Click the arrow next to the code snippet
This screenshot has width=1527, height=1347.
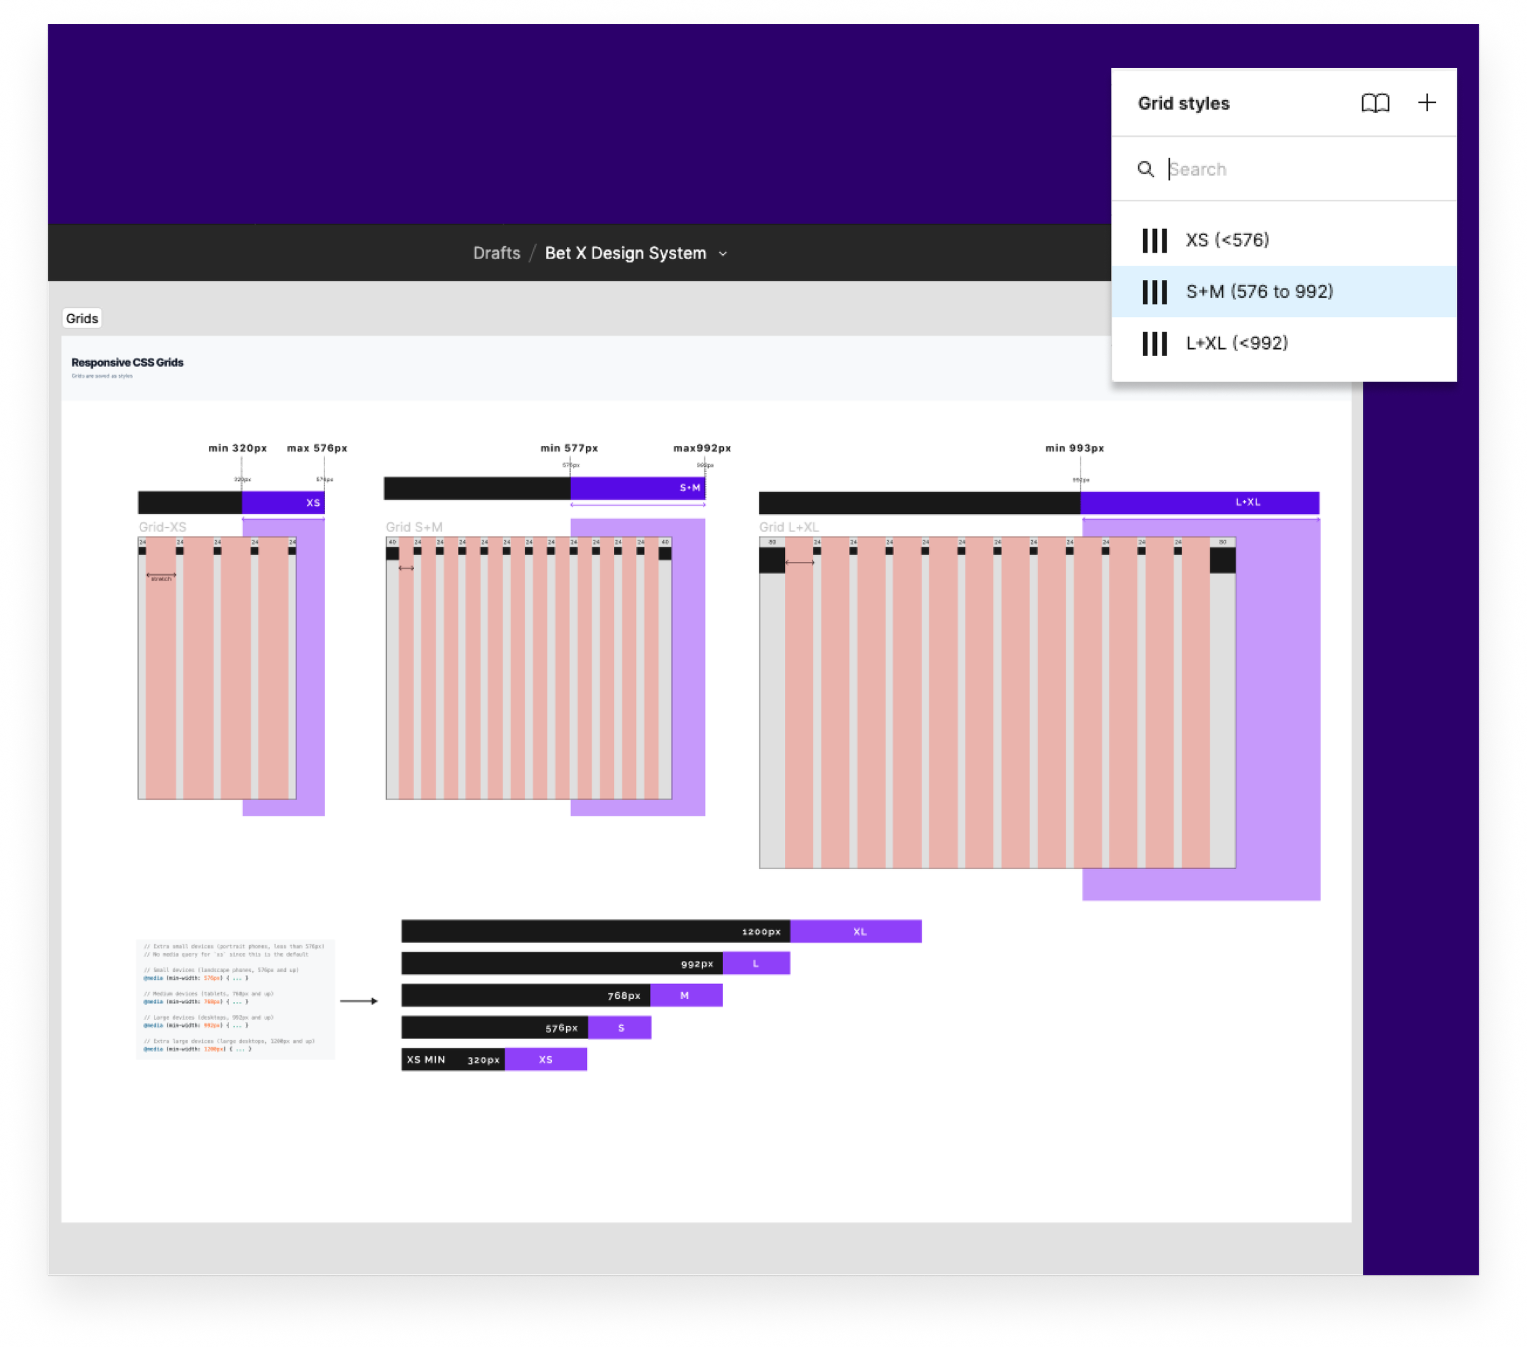[359, 1001]
